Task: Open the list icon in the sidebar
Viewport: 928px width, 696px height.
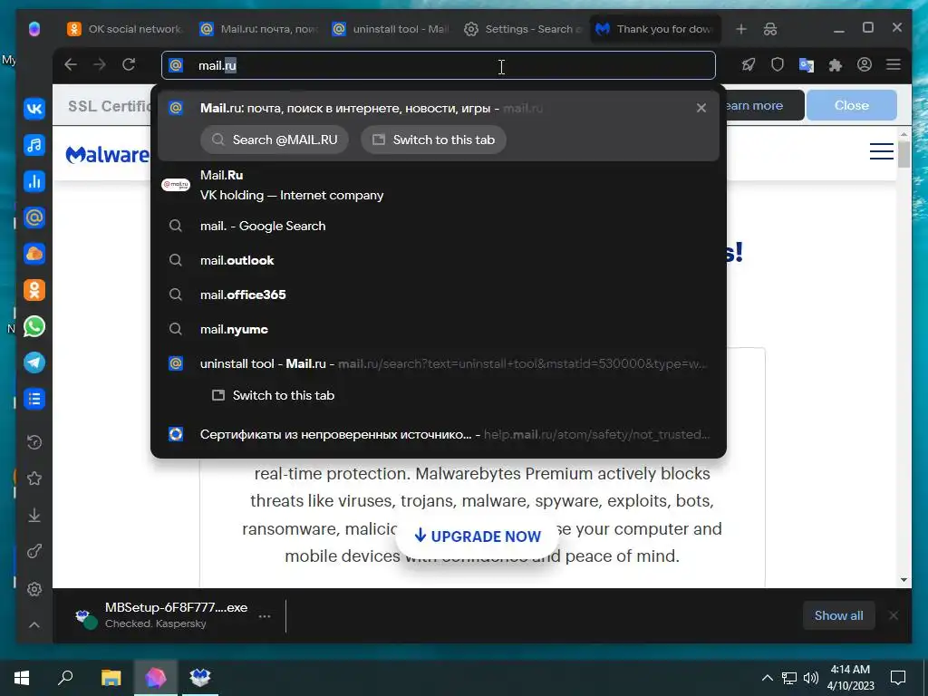Action: pos(34,399)
